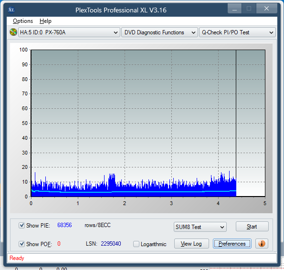Click the y-axis label 100
Screen dimensions: 284x270
coord(23,50)
